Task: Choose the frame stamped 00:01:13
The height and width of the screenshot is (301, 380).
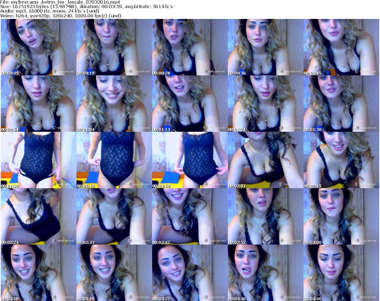Action: pyautogui.click(x=190, y=104)
